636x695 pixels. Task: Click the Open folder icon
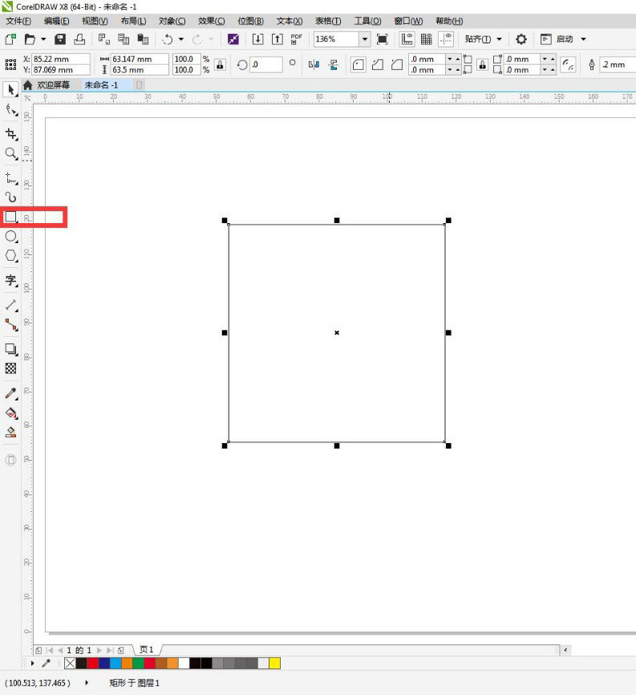[30, 39]
